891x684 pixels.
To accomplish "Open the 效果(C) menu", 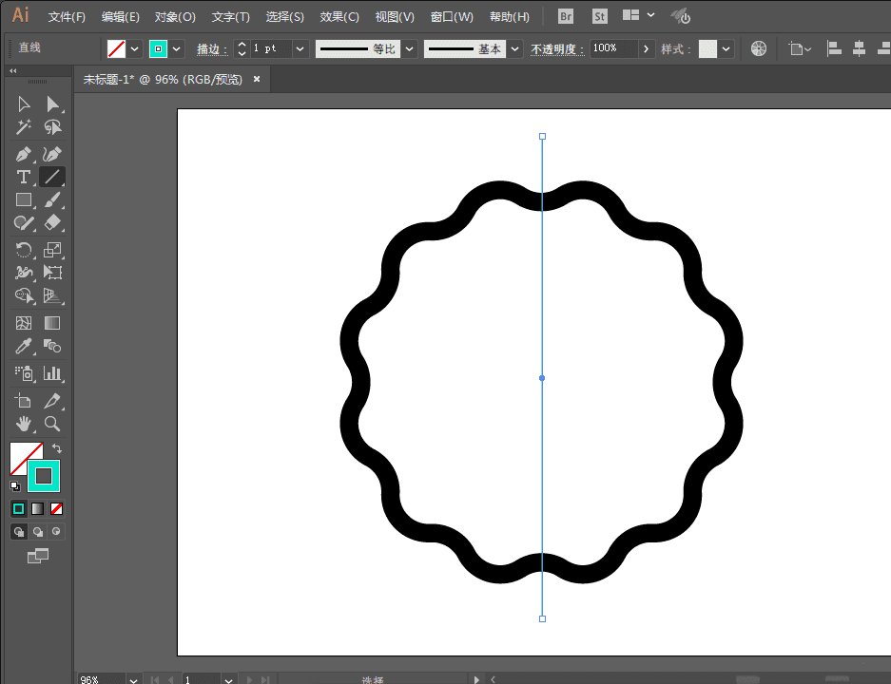I will click(x=339, y=17).
